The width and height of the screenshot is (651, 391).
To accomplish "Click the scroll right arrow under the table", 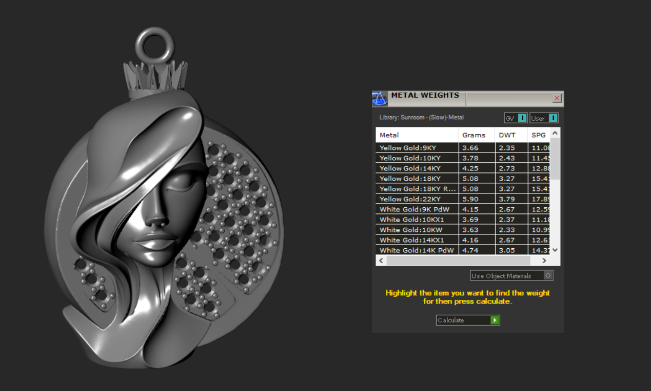I will 544,260.
